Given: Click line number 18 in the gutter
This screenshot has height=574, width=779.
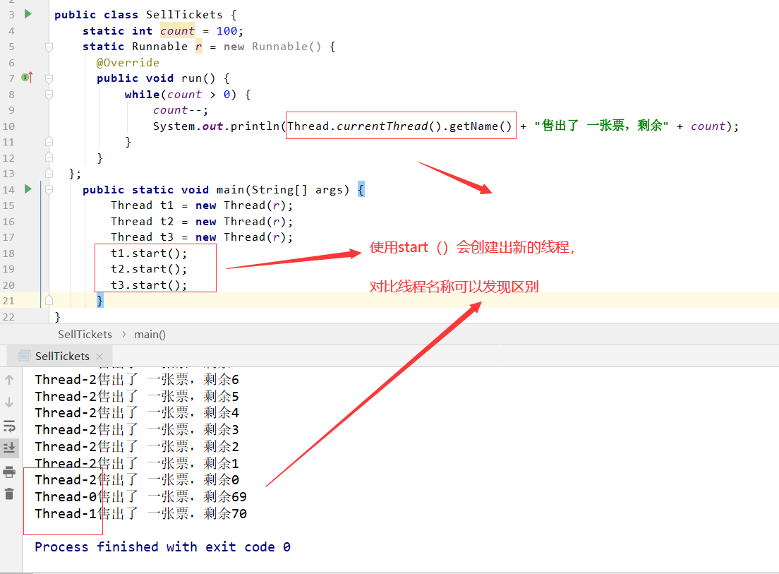Looking at the screenshot, I should point(8,253).
